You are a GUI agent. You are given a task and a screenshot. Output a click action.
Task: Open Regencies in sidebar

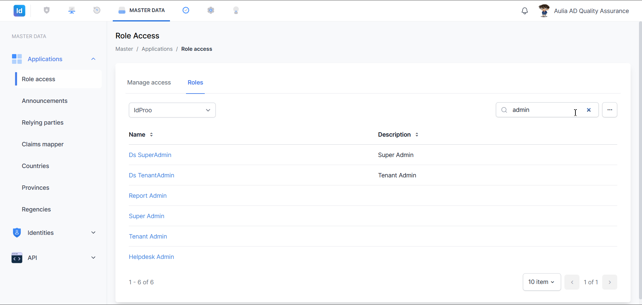pyautogui.click(x=36, y=209)
